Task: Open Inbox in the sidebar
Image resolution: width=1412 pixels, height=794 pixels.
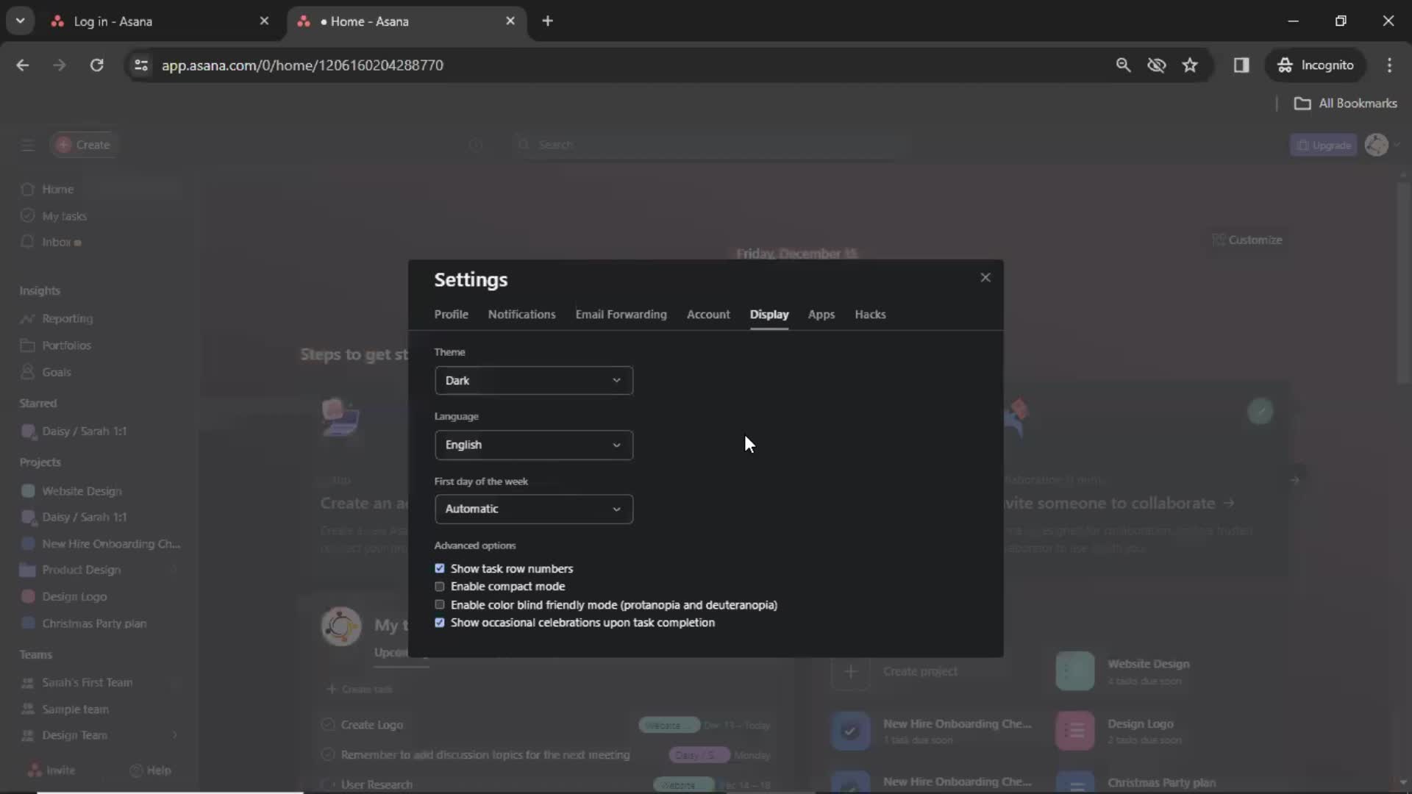Action: click(x=57, y=242)
